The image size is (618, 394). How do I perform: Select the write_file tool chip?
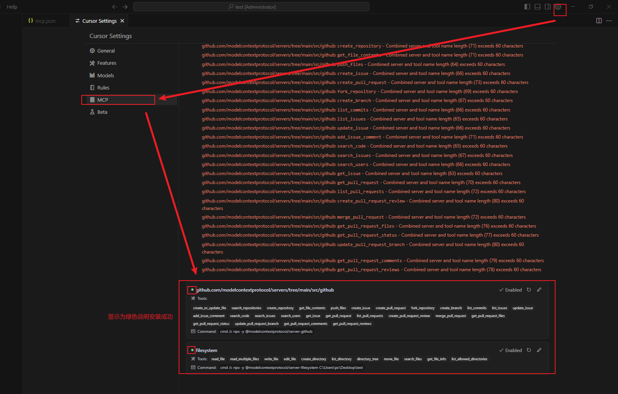[271, 359]
